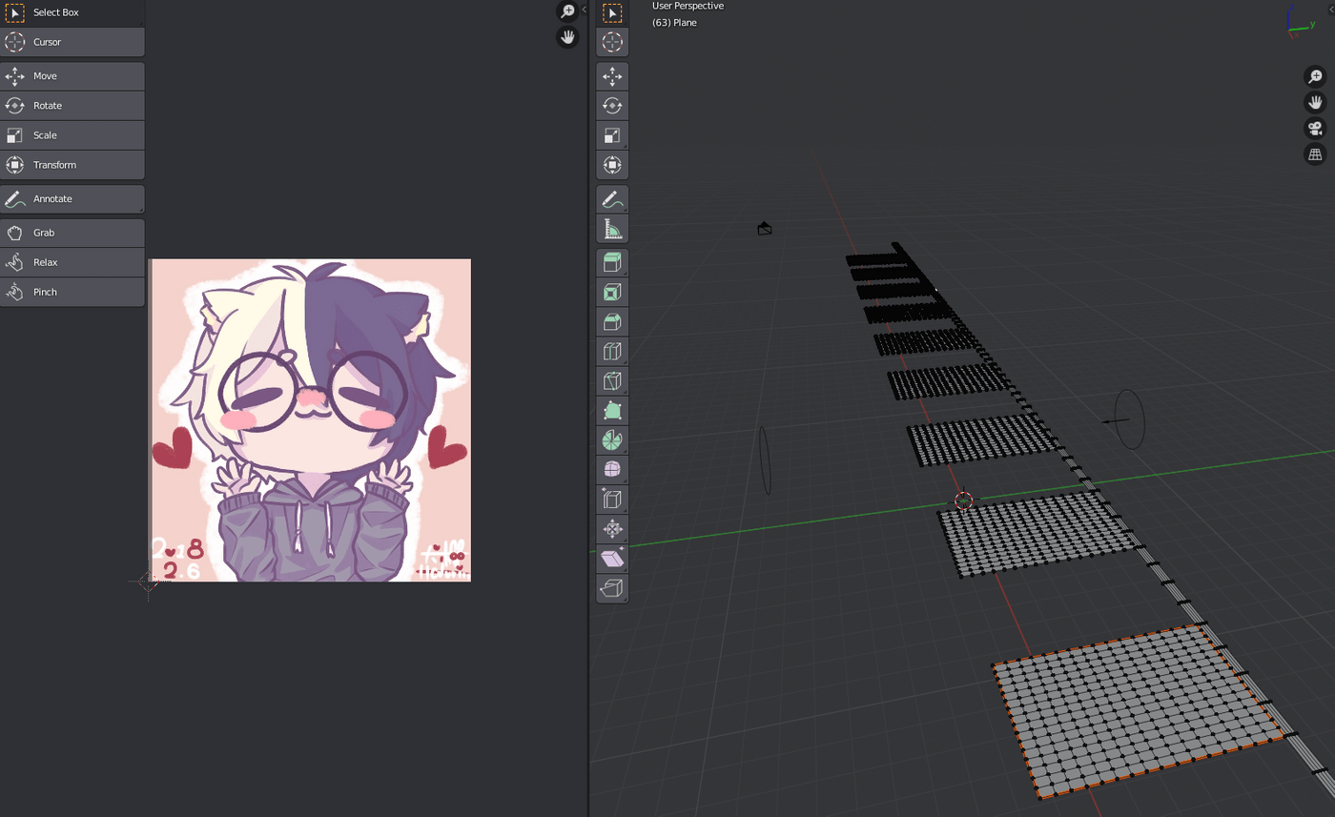The height and width of the screenshot is (817, 1335).
Task: Choose the Annotate tool in UV editor
Action: point(72,199)
